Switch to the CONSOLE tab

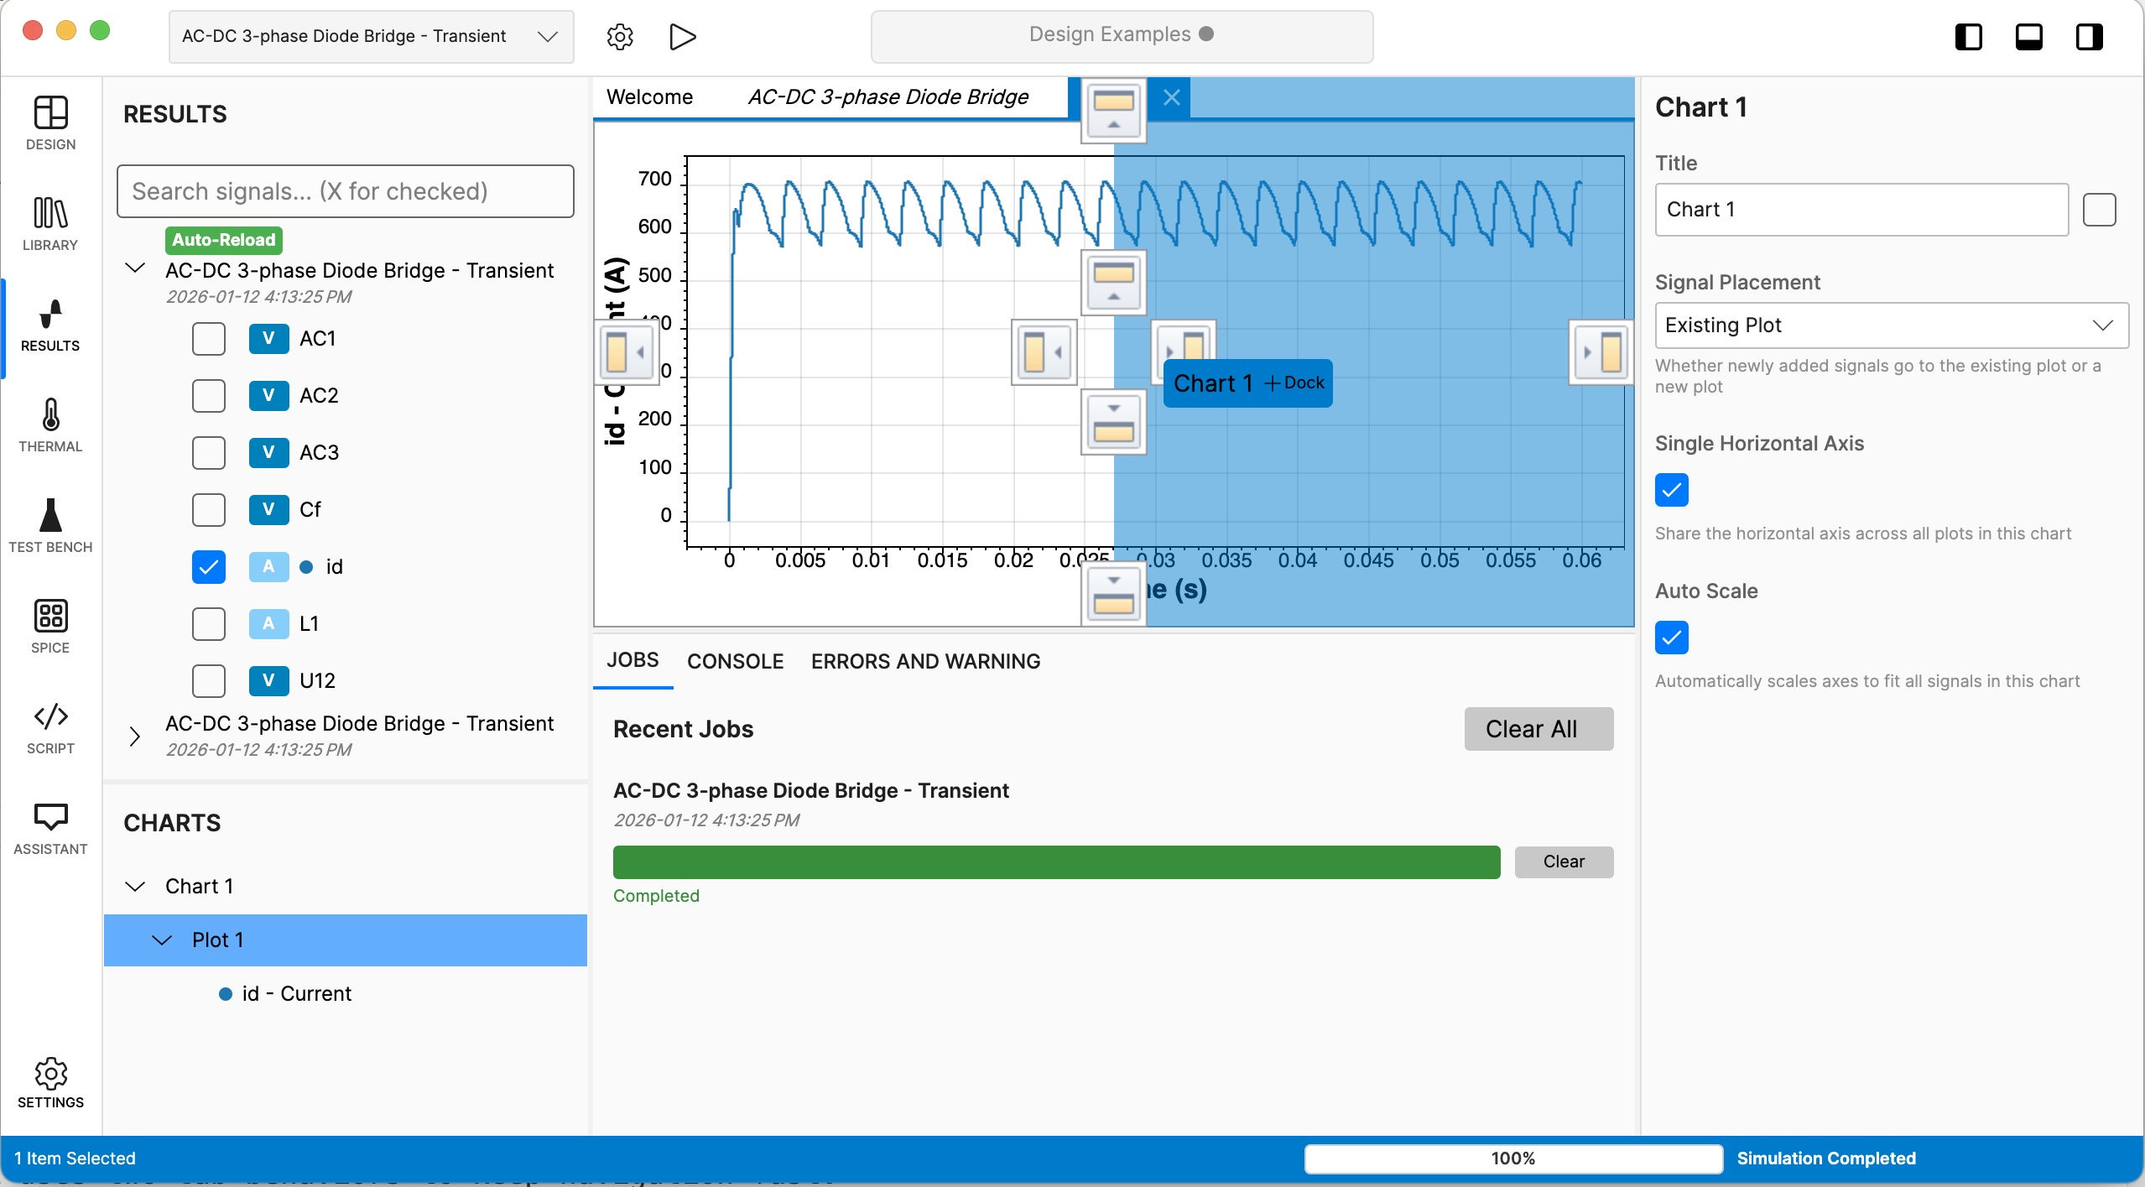[x=735, y=661]
